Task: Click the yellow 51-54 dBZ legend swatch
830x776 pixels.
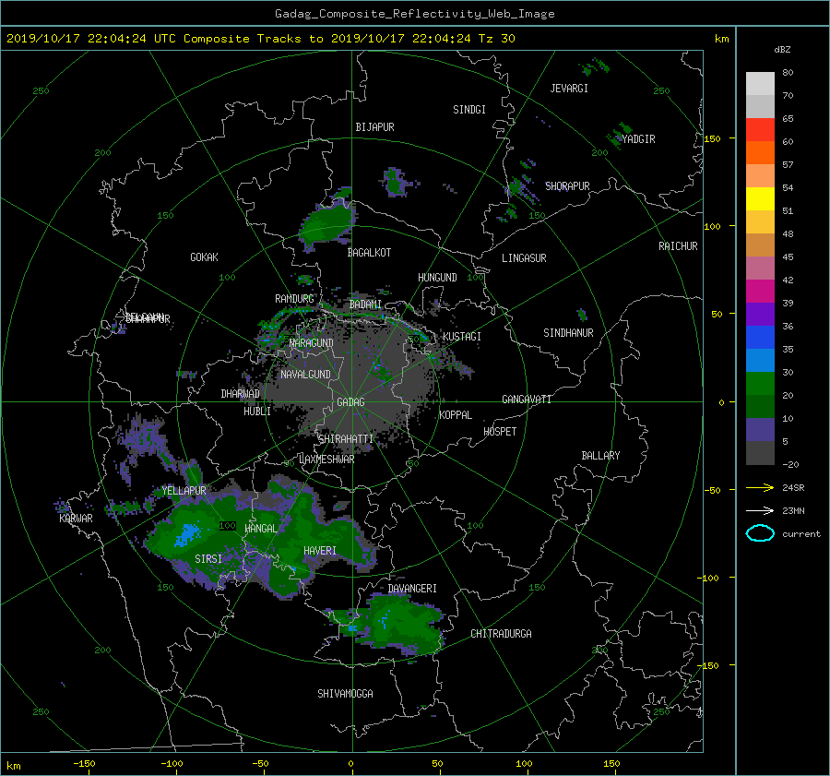Action: coord(760,198)
